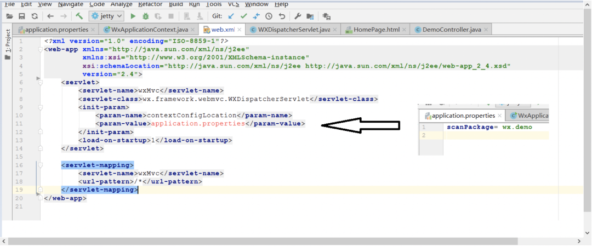This screenshot has height=247, width=592.
Task: Navigate back with the left arrow icon
Action: (x=50, y=16)
